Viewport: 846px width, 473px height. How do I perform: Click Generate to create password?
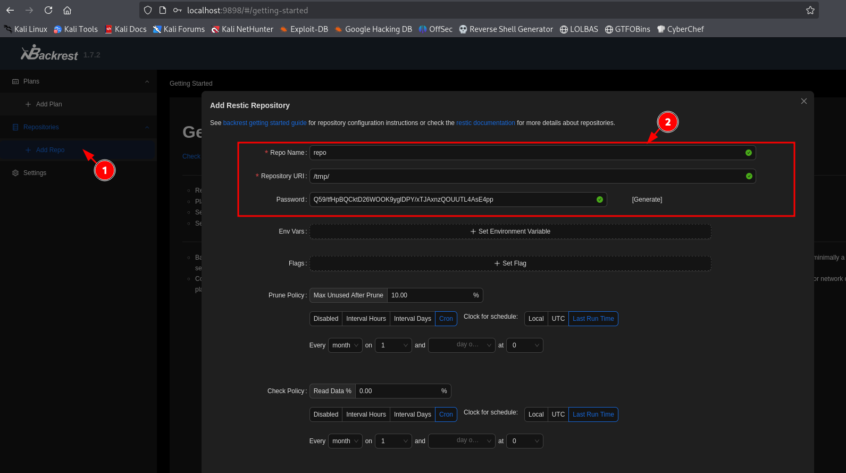[x=647, y=200]
